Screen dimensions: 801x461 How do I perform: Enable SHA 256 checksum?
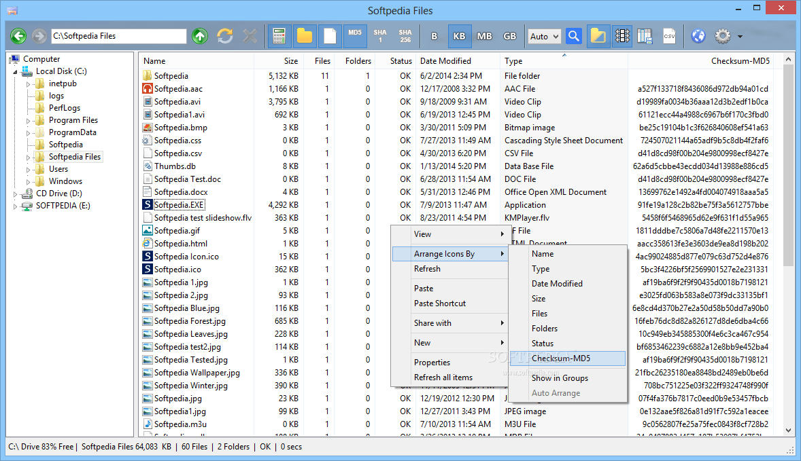click(x=405, y=36)
